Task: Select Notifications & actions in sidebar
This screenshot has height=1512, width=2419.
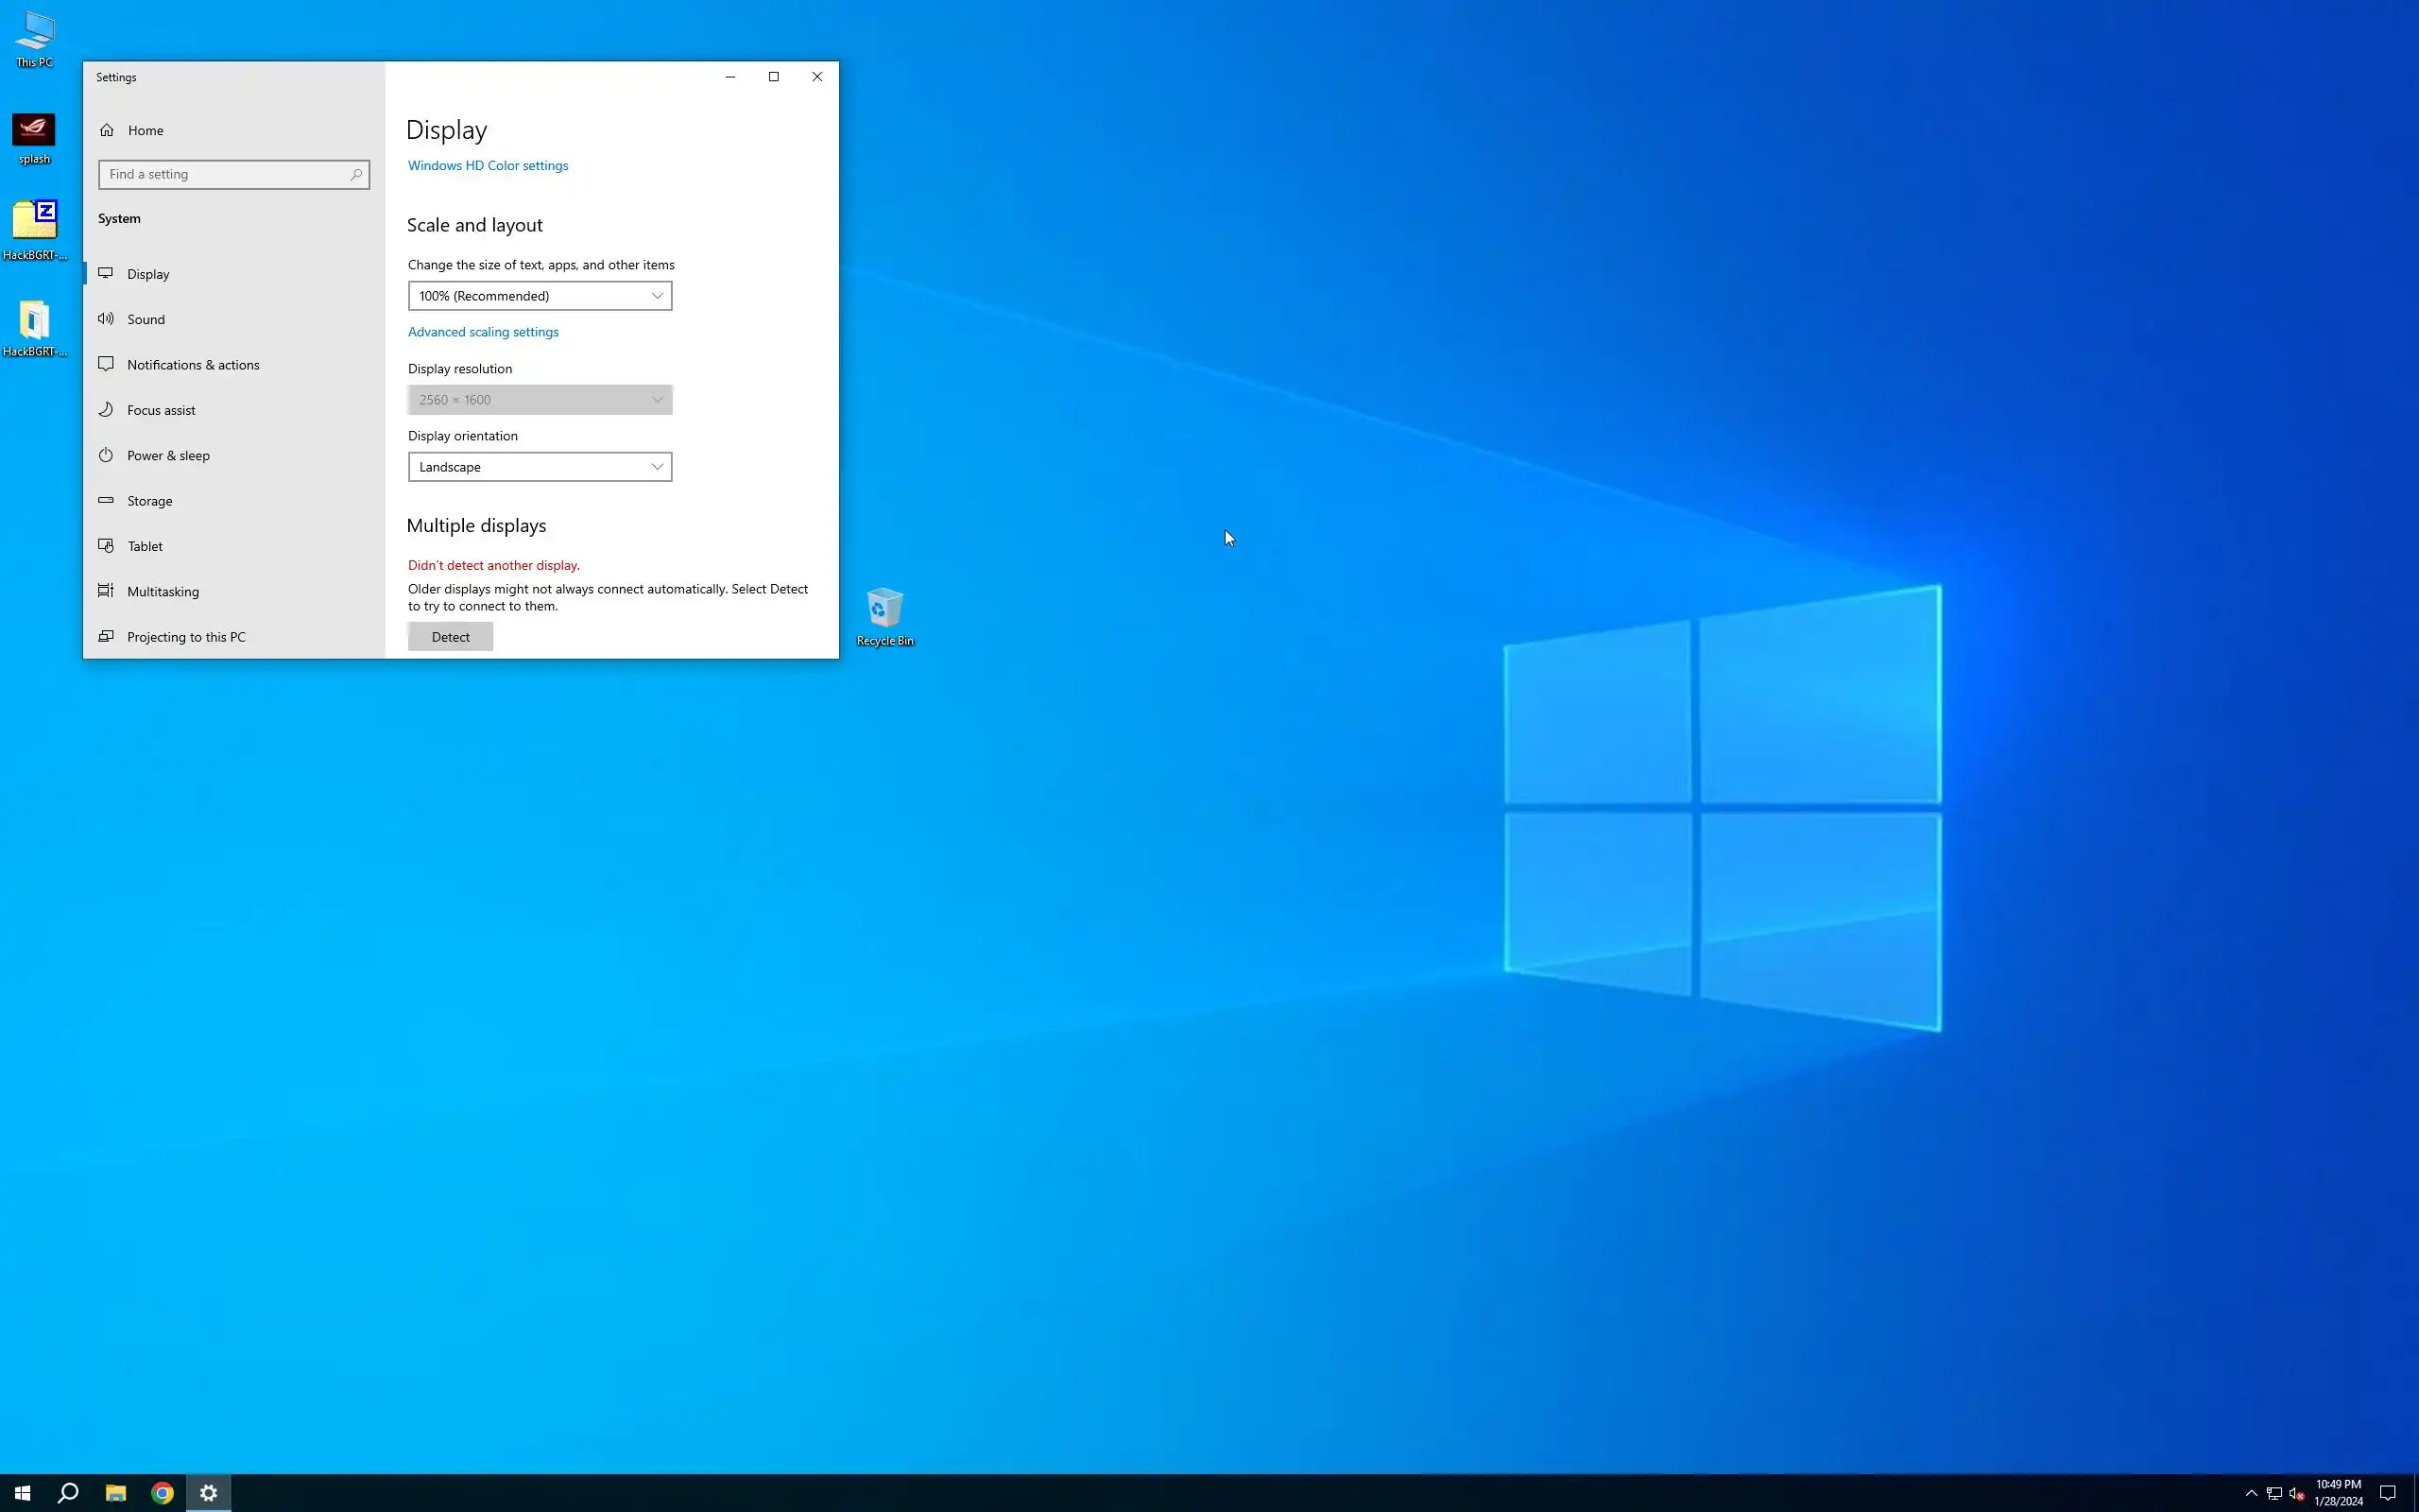Action: [x=193, y=365]
